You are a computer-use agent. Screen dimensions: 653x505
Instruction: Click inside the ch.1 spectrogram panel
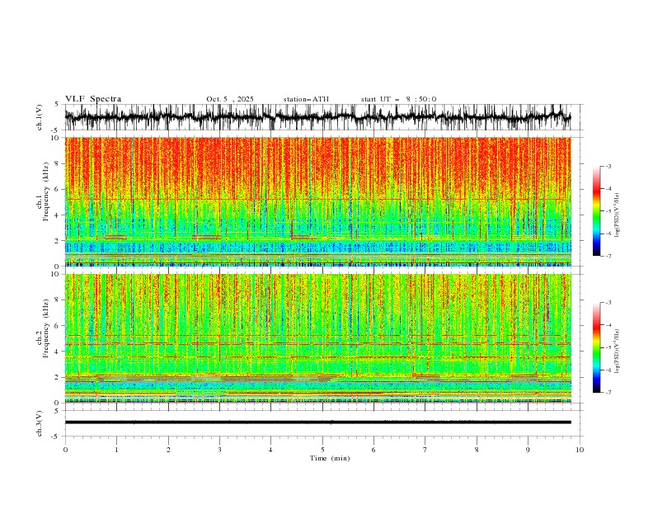[318, 201]
